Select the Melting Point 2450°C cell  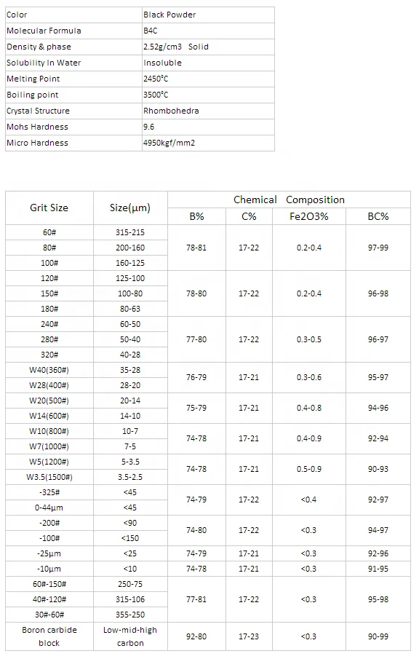tap(208, 79)
